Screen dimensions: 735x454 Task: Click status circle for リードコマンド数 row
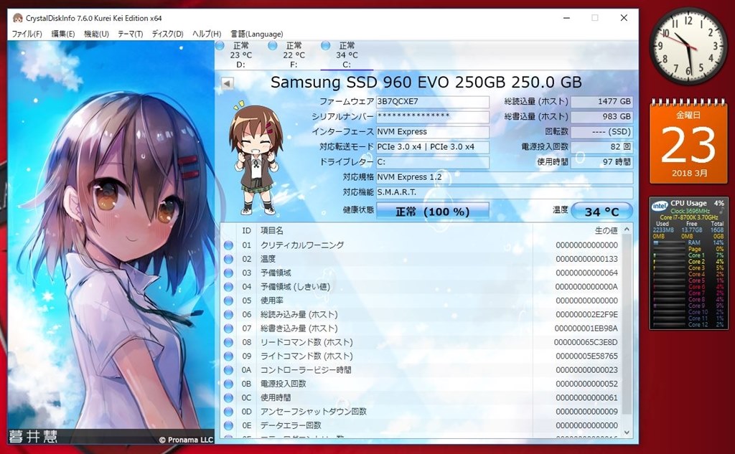(x=228, y=342)
